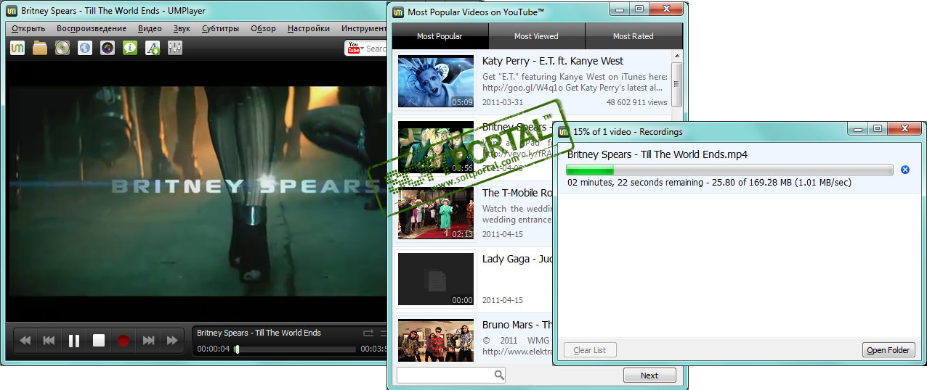Click the disc (CD/DVD) toolbar icon
The image size is (927, 390).
coord(62,48)
